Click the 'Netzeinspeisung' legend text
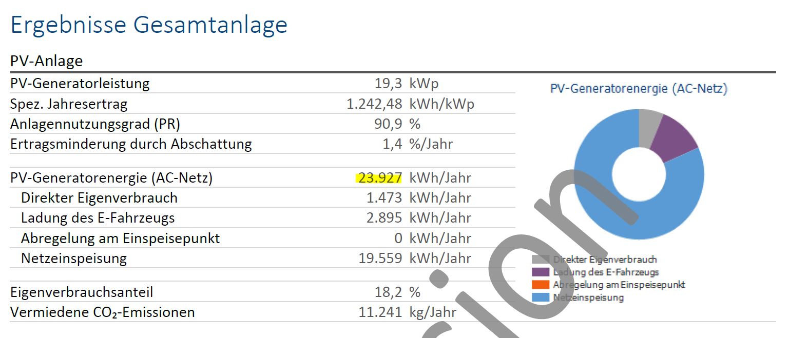The width and height of the screenshot is (789, 338). pyautogui.click(x=588, y=297)
